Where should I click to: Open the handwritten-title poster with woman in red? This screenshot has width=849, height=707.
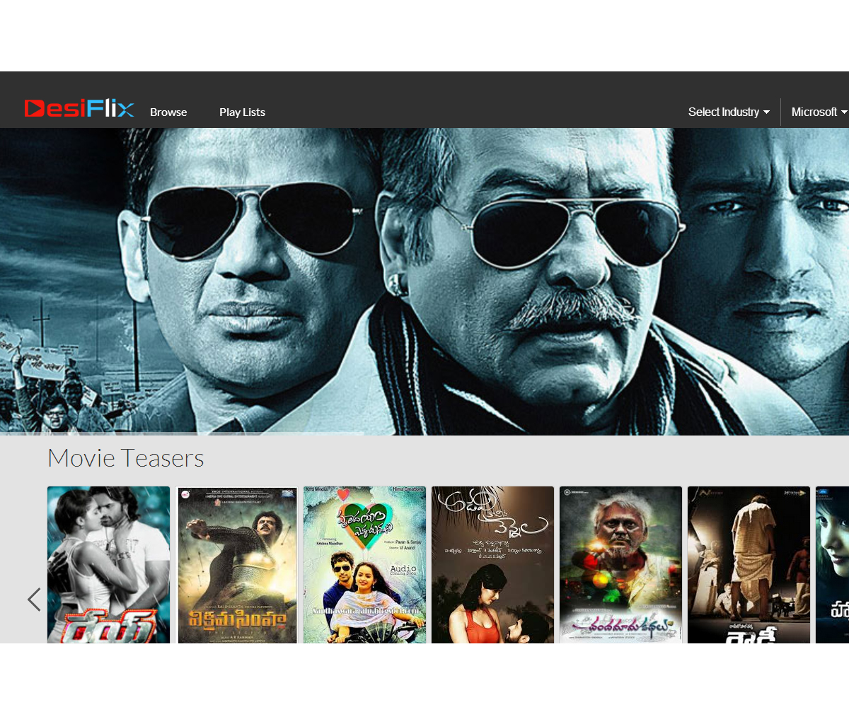(492, 565)
